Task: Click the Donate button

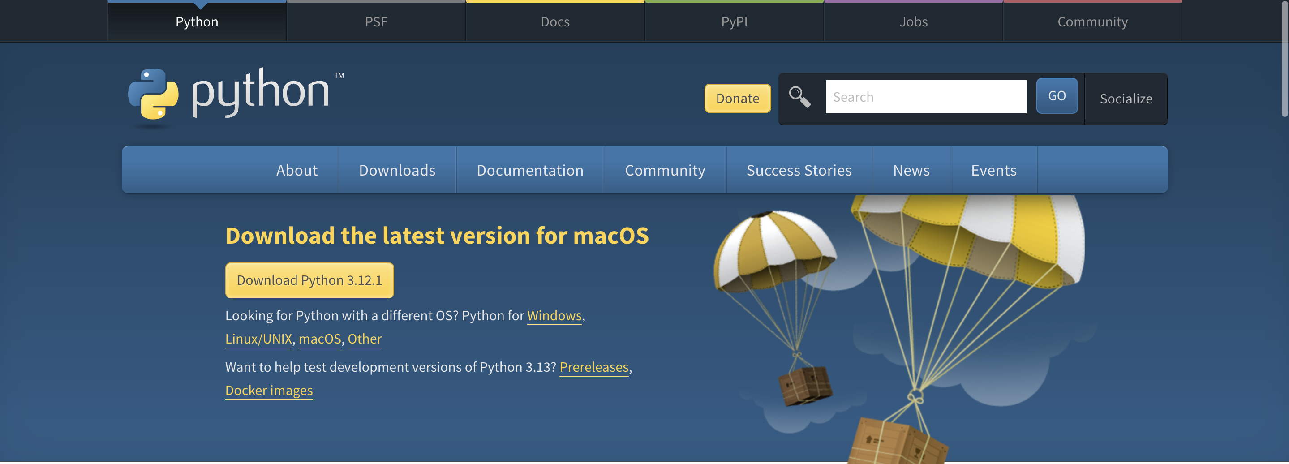Action: tap(738, 98)
